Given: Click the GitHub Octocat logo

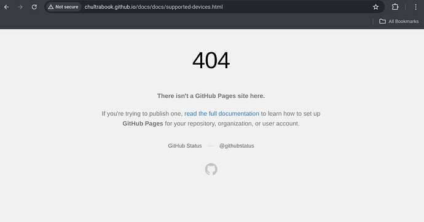Looking at the screenshot, I should 211,169.
